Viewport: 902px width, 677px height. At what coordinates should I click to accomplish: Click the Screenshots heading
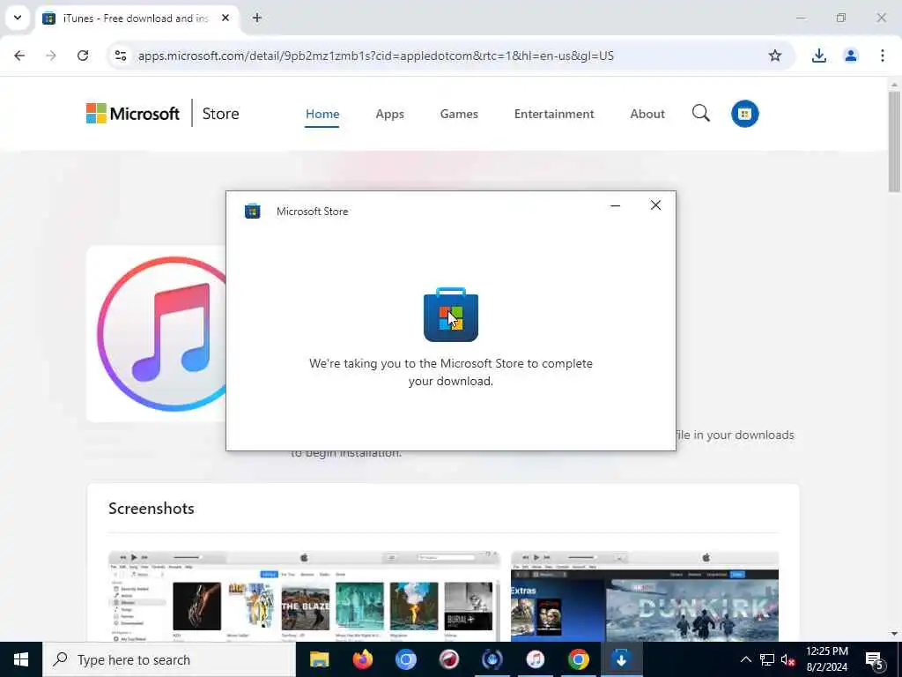tap(152, 509)
